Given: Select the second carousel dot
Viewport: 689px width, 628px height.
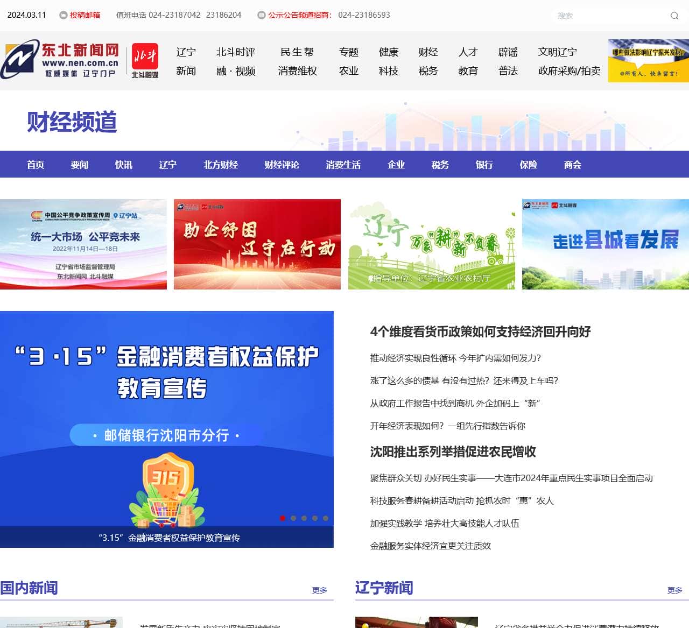Looking at the screenshot, I should pyautogui.click(x=293, y=519).
